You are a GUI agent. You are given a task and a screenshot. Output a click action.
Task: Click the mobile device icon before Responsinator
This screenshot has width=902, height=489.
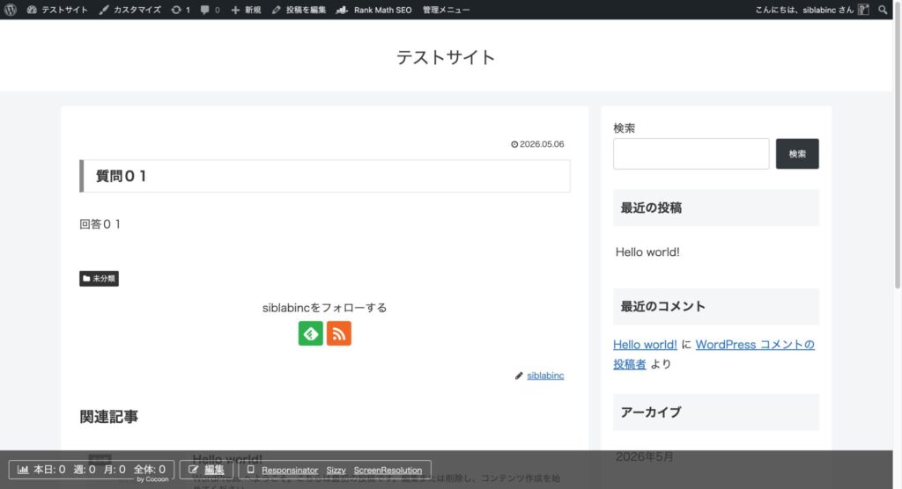[250, 470]
